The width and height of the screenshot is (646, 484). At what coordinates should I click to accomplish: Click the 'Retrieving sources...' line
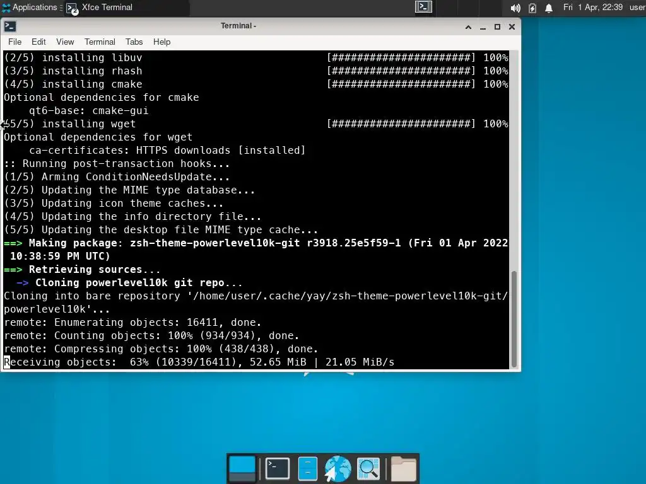click(x=82, y=270)
